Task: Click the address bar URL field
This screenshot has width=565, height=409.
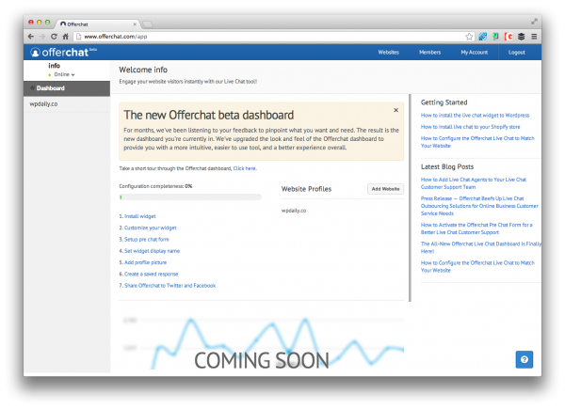Action: click(x=268, y=37)
